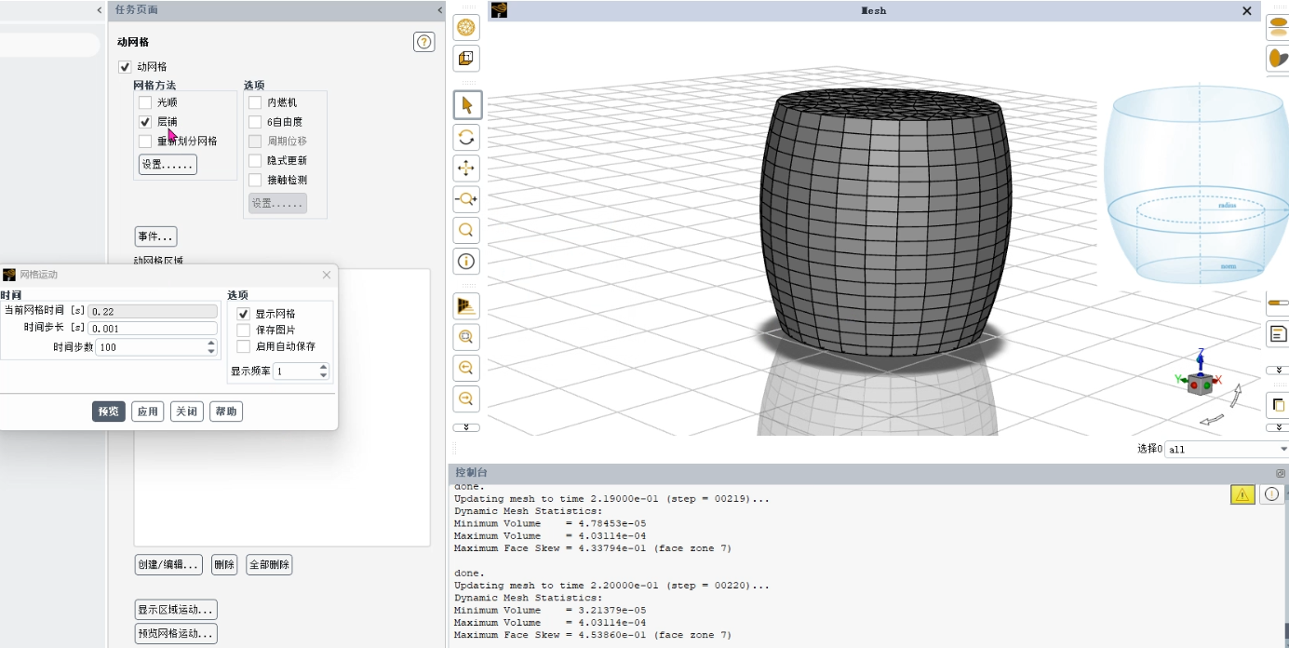
Task: Enable the 内燃机 option checkbox
Action: [x=255, y=102]
